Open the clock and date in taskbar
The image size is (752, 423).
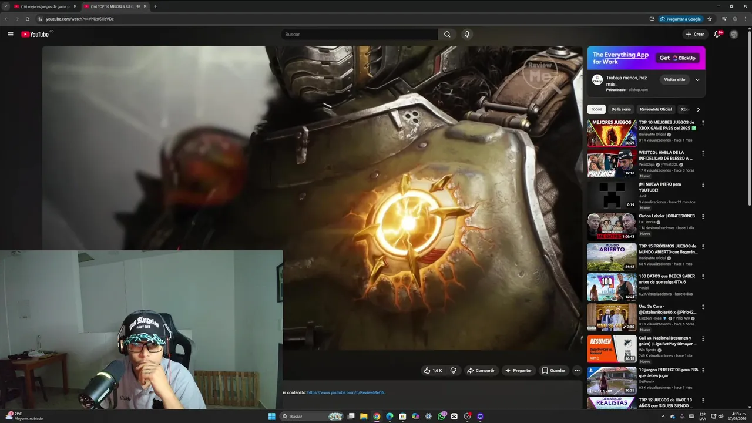tap(737, 417)
